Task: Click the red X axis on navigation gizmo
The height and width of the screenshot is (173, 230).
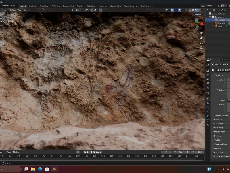Action: tap(202, 24)
